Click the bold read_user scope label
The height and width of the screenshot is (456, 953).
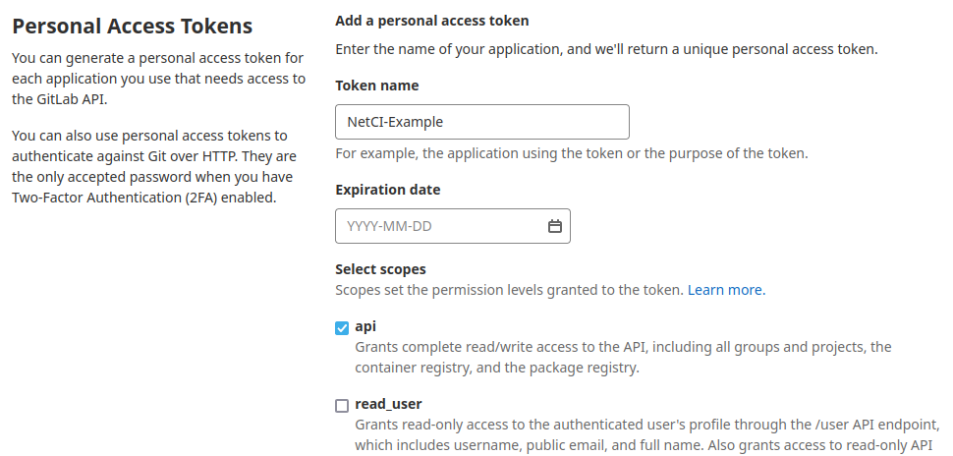pyautogui.click(x=388, y=403)
